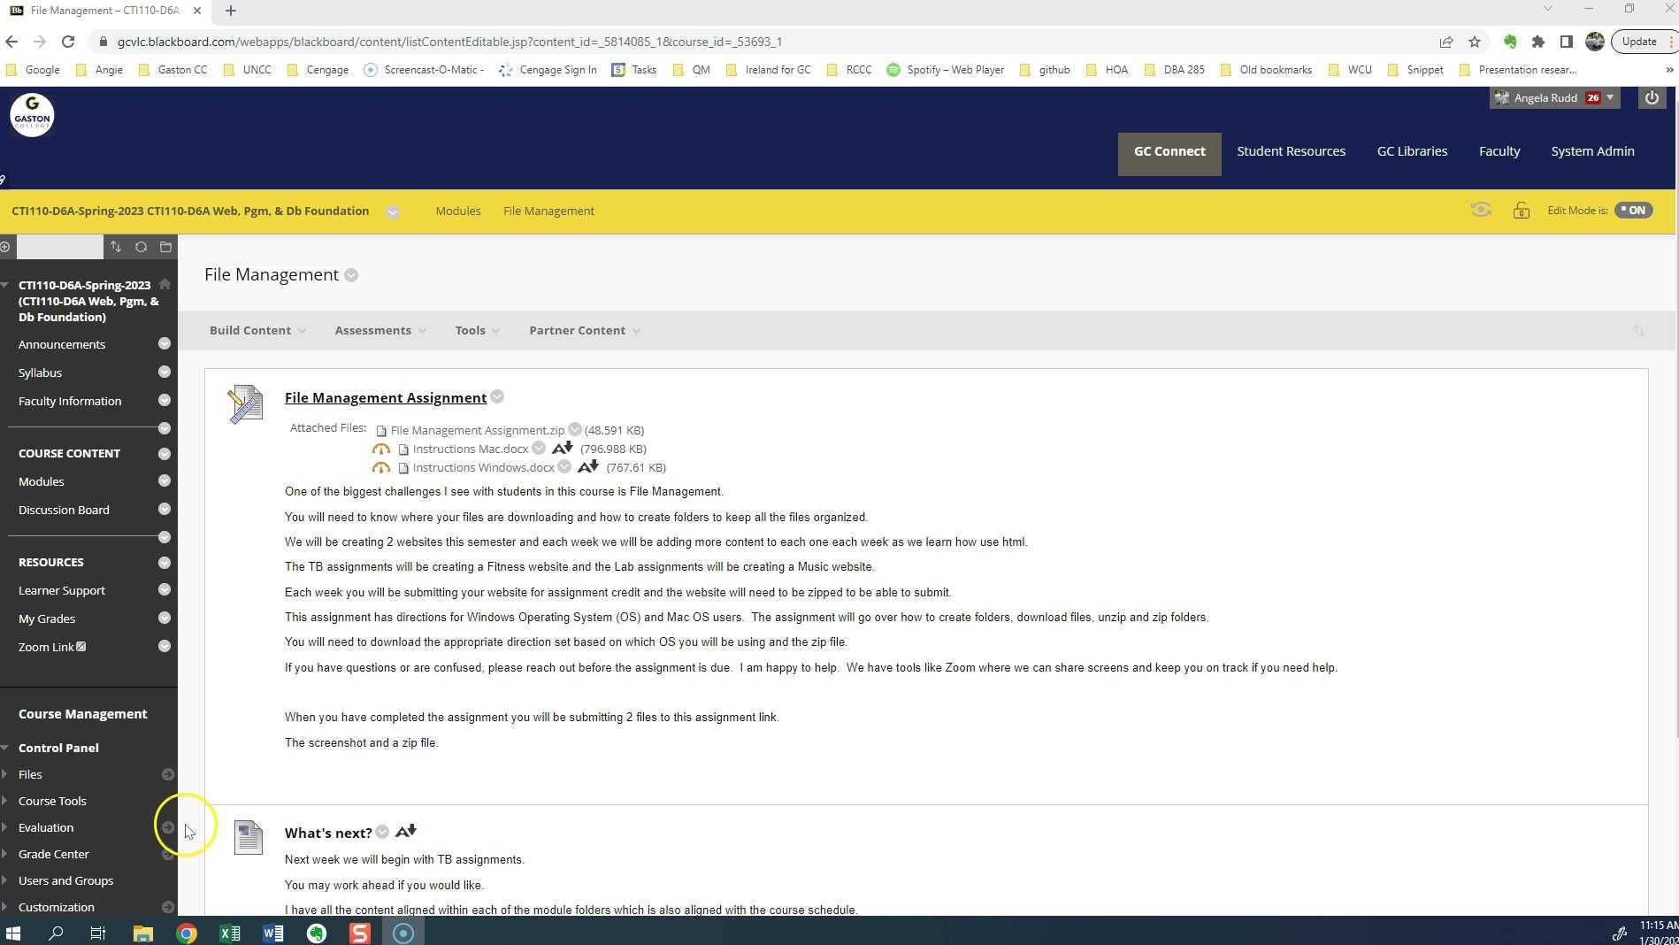Download alternative formats for Instructions Mac.docx
Screen dimensions: 1679x945
(563, 449)
